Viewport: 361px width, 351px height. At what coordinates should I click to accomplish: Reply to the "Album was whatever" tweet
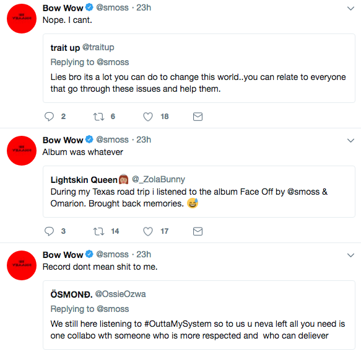point(49,231)
